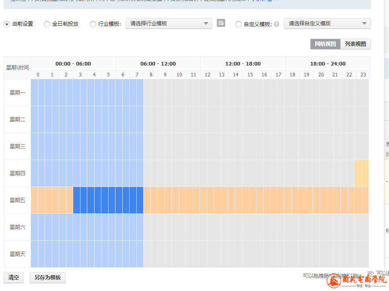
Task: Click the 另存为模板 button
Action: pyautogui.click(x=47, y=278)
